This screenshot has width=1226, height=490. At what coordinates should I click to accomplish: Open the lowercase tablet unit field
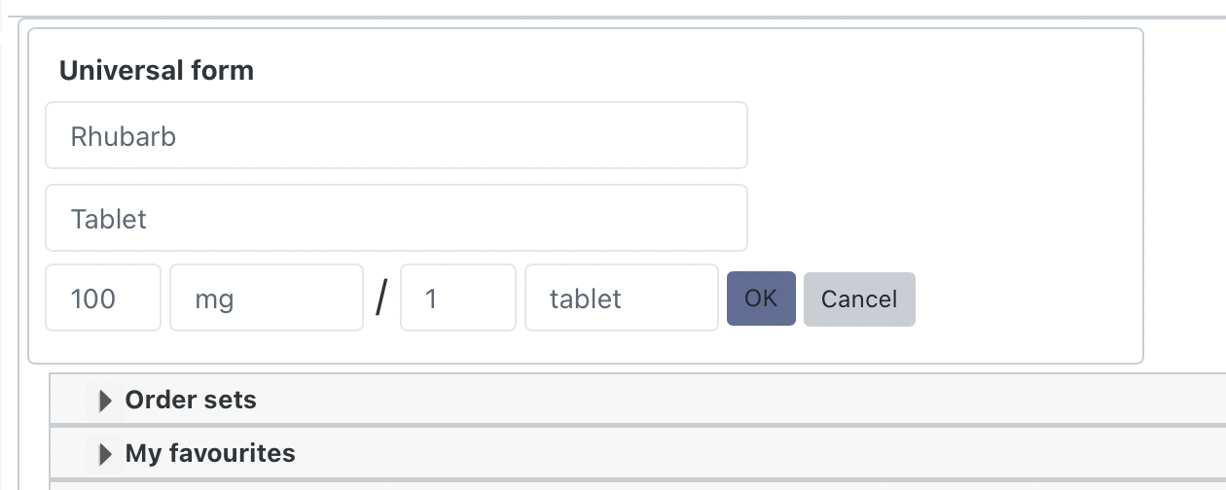[x=621, y=298]
